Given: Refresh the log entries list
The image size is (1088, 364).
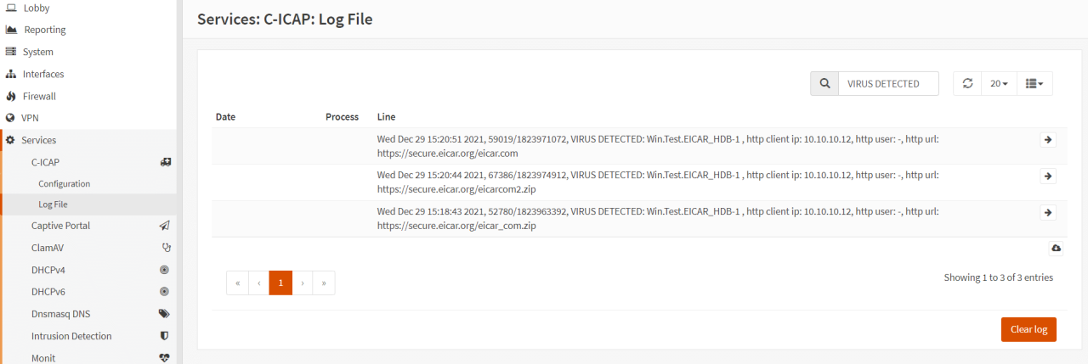Looking at the screenshot, I should 967,84.
